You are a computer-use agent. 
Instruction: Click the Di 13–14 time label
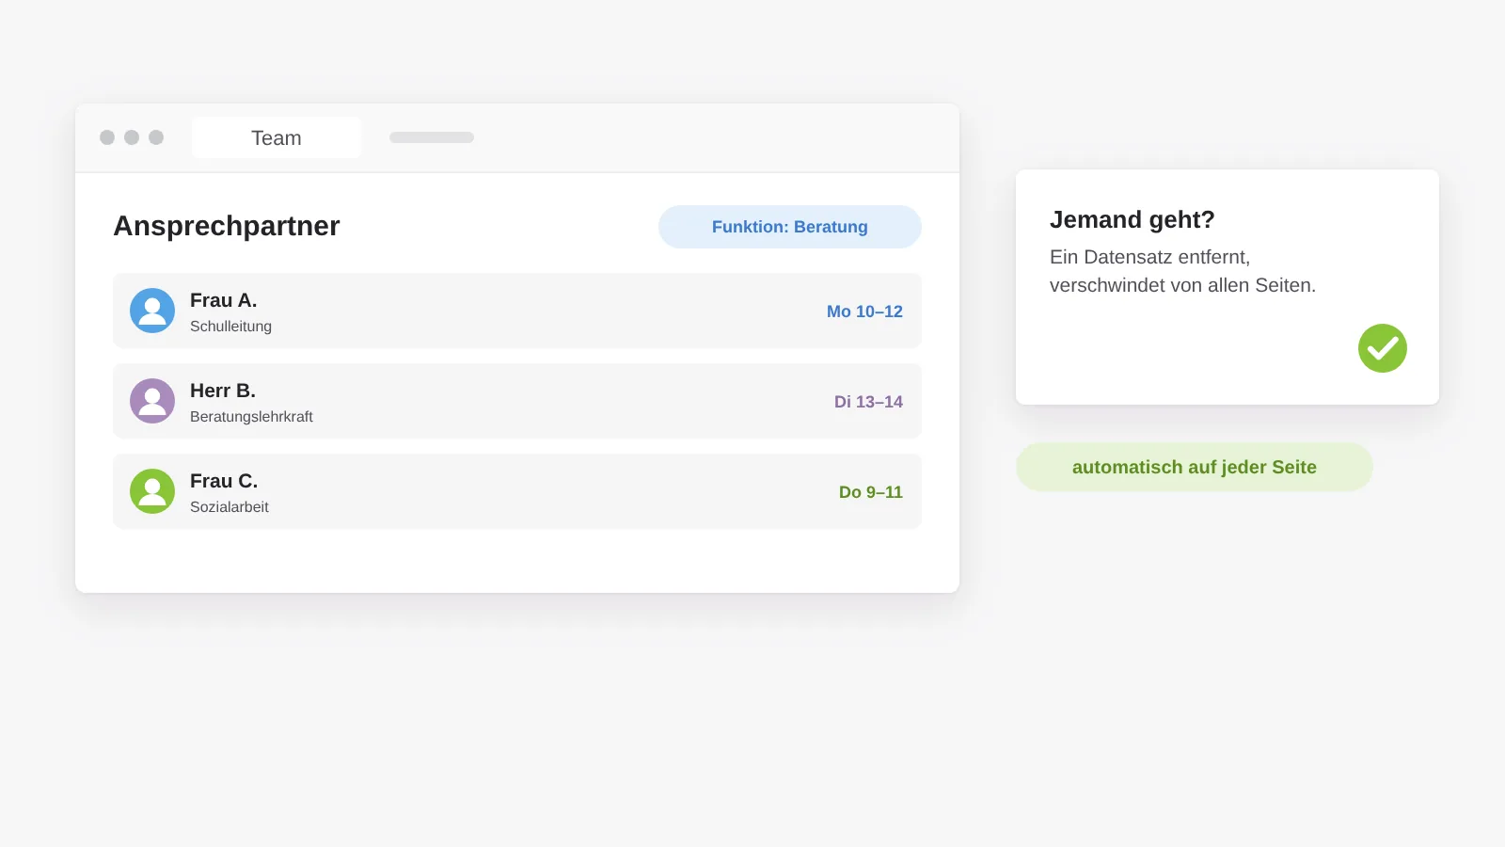(x=868, y=402)
